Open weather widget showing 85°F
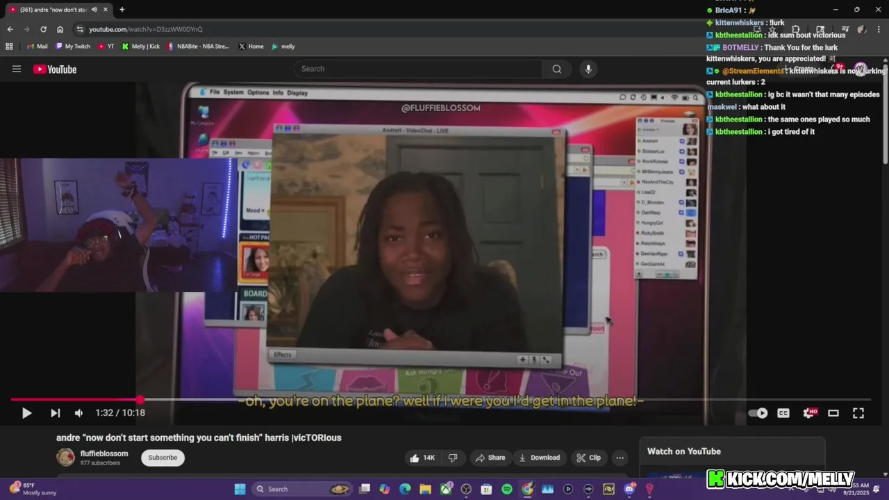889x500 pixels. pos(33,489)
